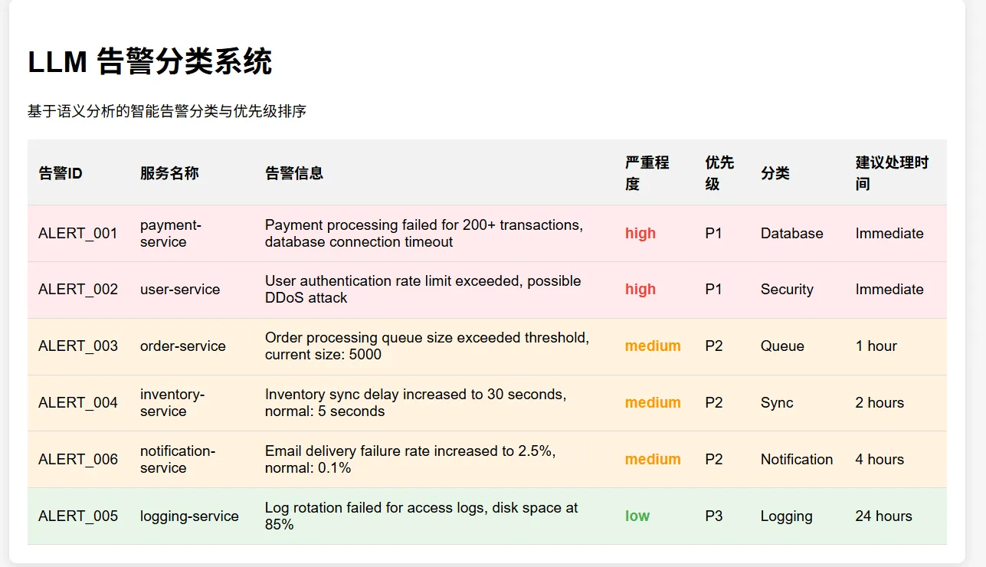Click the "P1" priority for payment-service
Screen dimensions: 986x567
coord(714,234)
